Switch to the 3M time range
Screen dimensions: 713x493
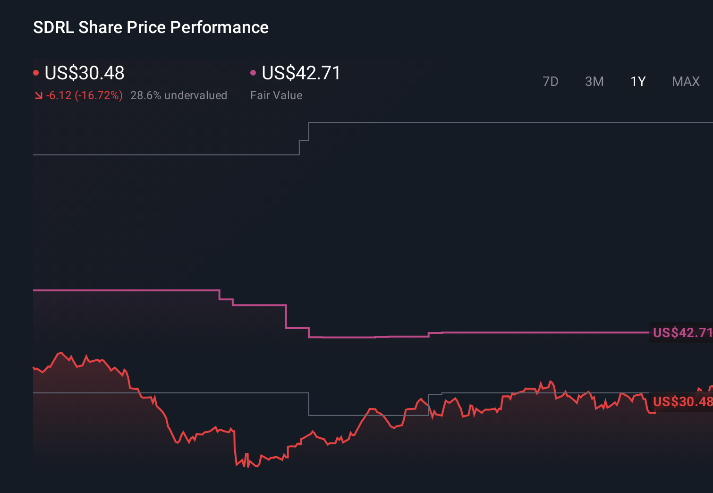tap(594, 81)
